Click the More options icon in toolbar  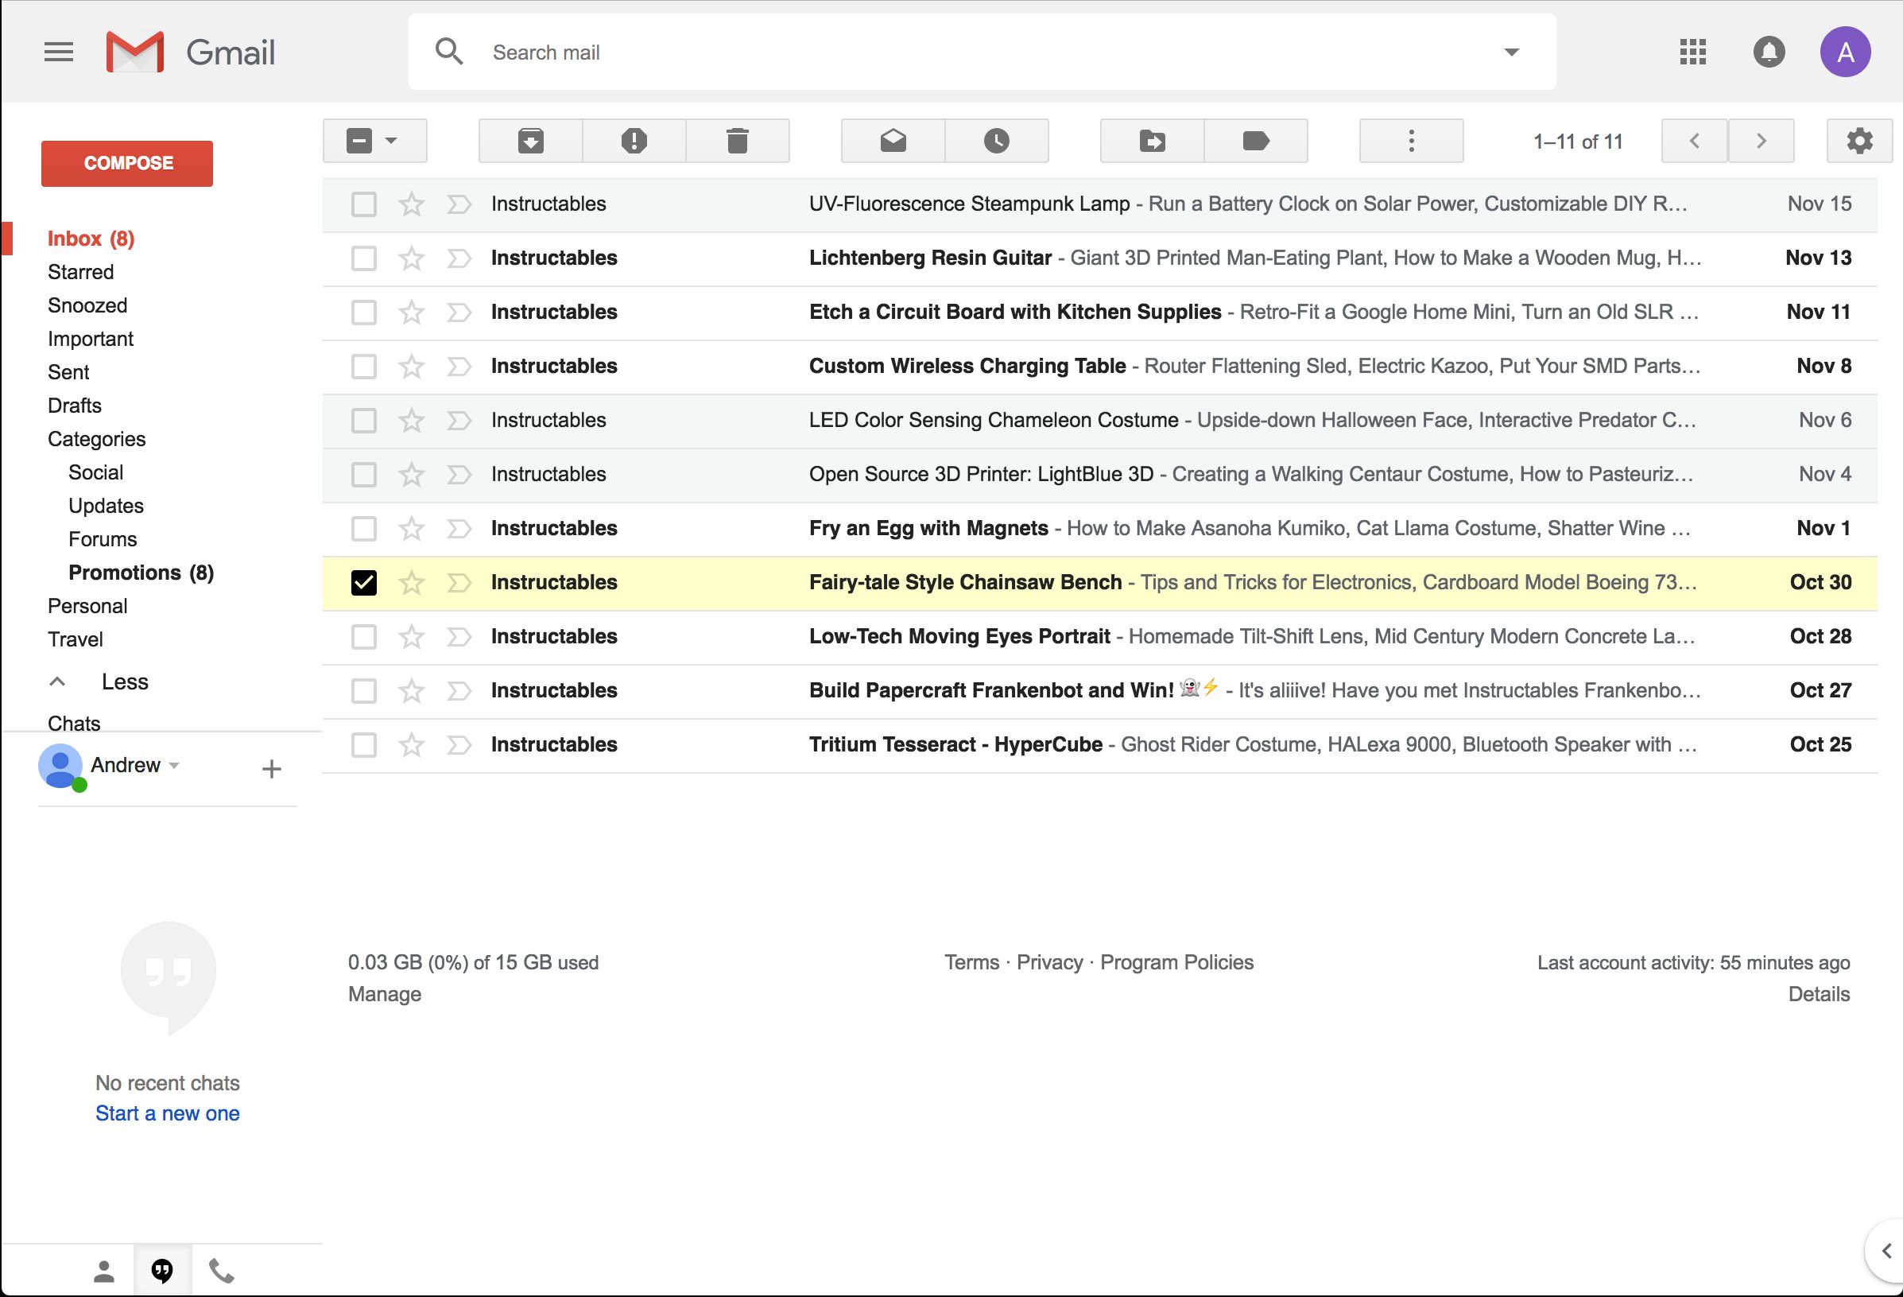(x=1409, y=140)
